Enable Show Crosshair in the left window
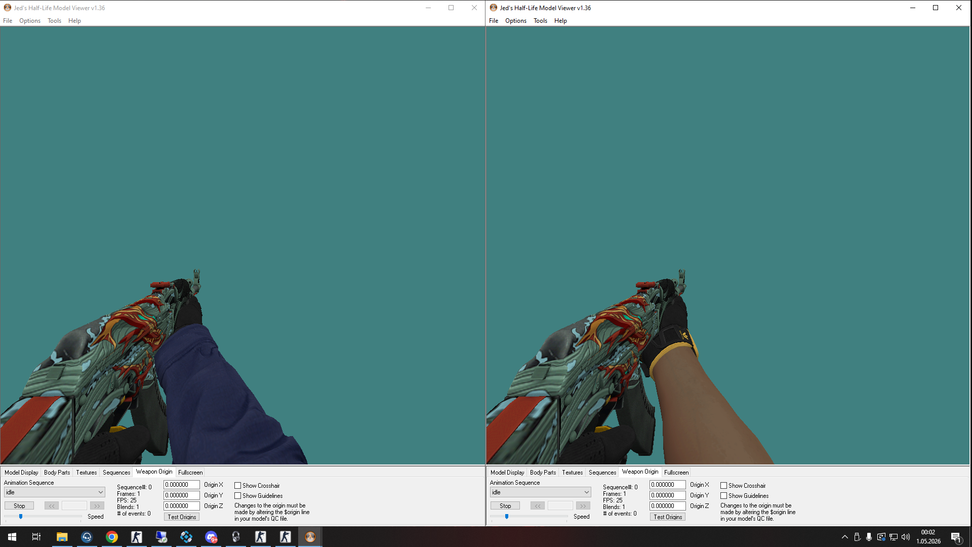Screen dimensions: 972x547 [237, 486]
